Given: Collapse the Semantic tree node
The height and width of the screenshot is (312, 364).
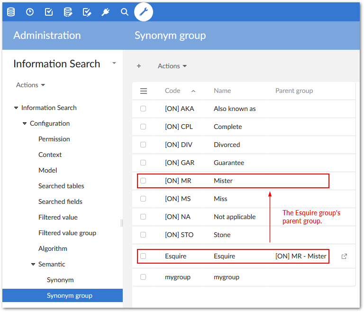Looking at the screenshot, I should [33, 264].
